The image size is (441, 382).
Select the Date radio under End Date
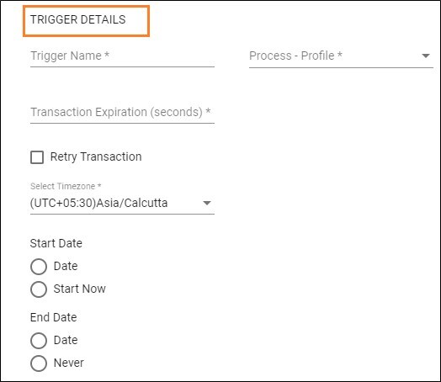39,341
